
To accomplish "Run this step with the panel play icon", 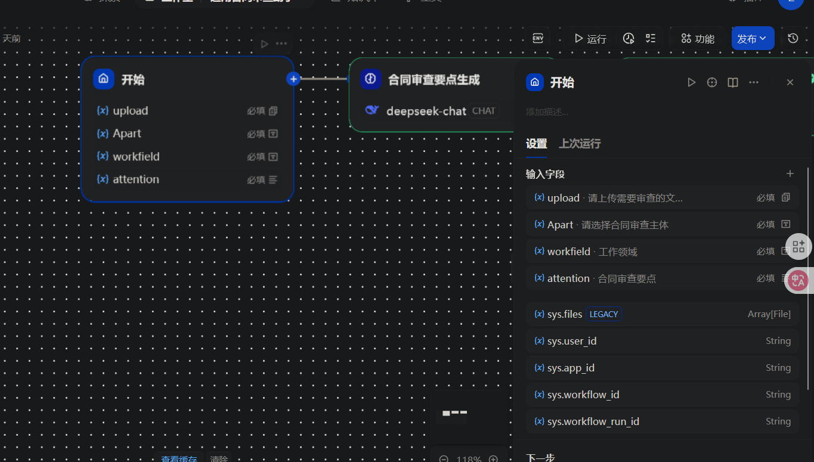I will [691, 82].
